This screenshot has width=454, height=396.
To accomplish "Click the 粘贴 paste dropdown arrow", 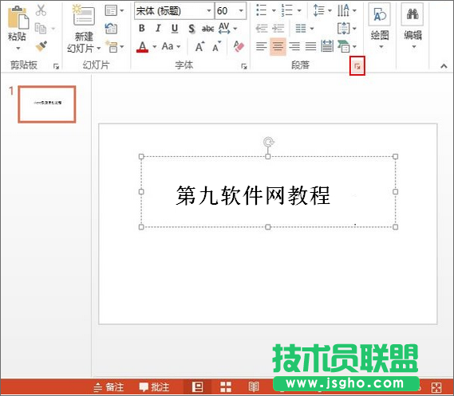I will click(x=18, y=49).
